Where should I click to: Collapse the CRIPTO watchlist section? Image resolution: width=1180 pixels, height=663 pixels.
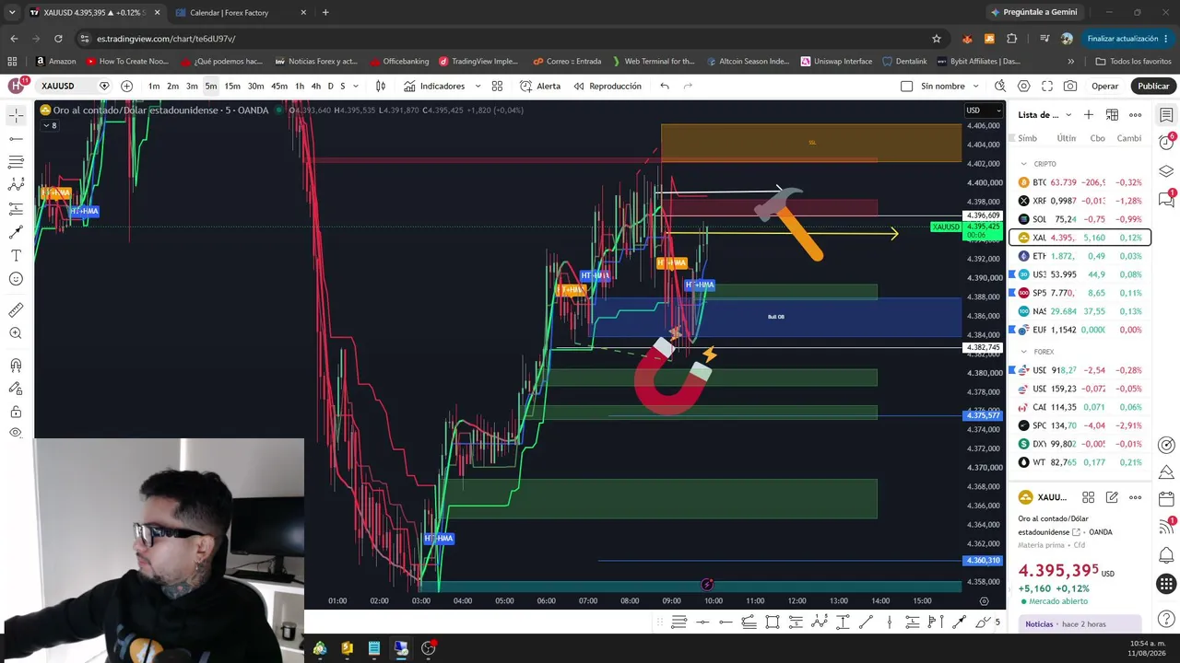point(1023,164)
